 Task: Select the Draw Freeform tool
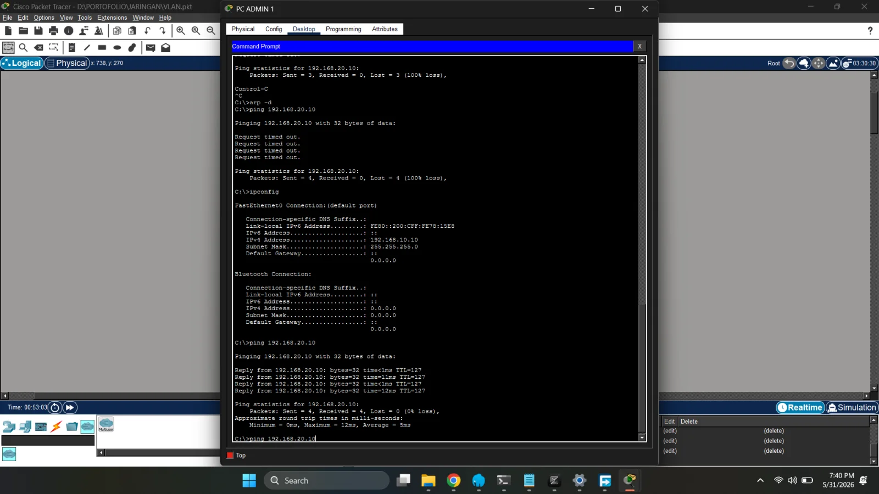coord(132,48)
